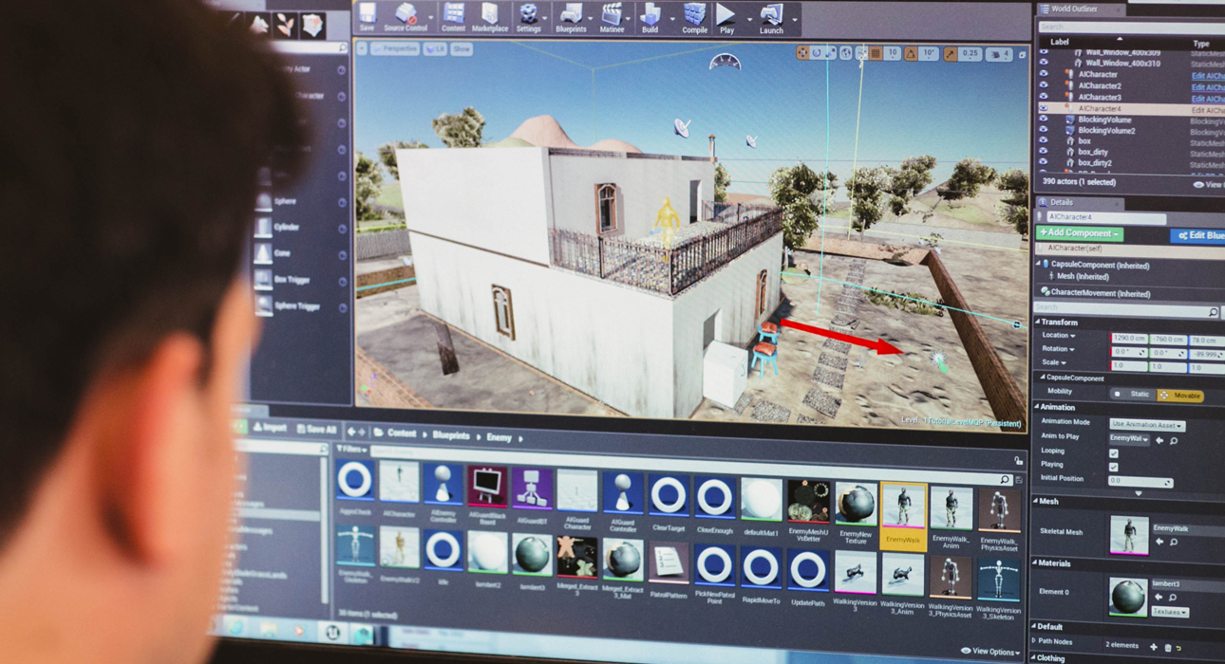
Task: Toggle the Looping checkbox
Action: pyautogui.click(x=1114, y=452)
